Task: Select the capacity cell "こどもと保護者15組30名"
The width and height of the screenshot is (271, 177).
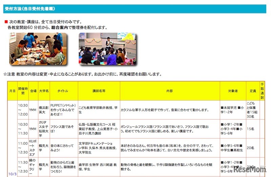Action: click(x=253, y=110)
